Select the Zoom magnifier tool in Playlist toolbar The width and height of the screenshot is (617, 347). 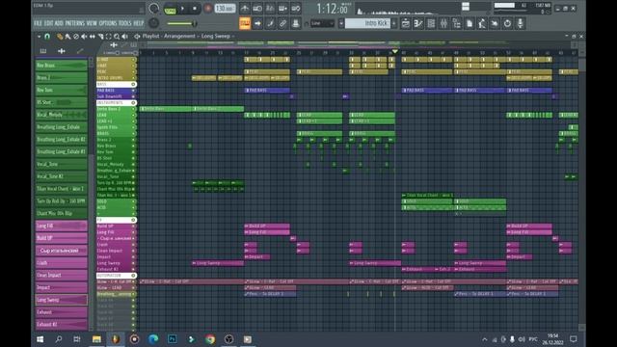click(x=117, y=37)
